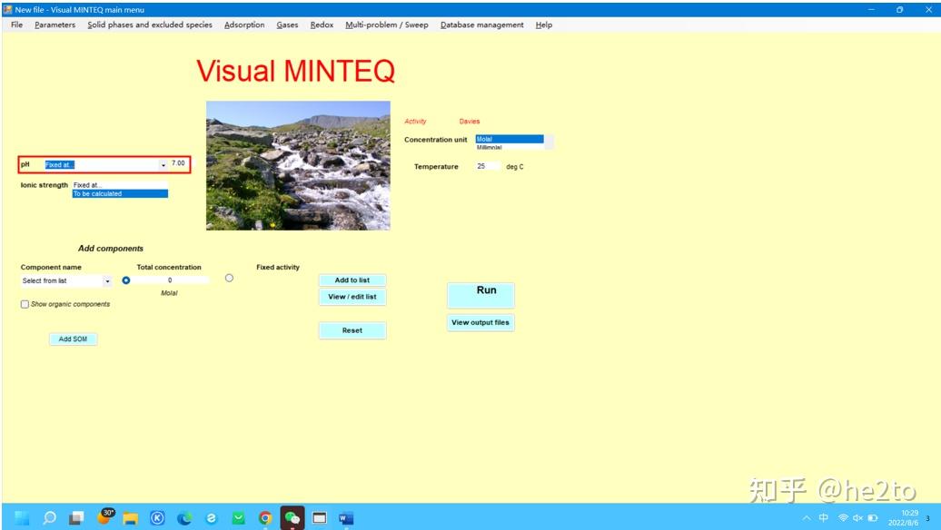
Task: Open Windows Search in the taskbar
Action: (49, 518)
